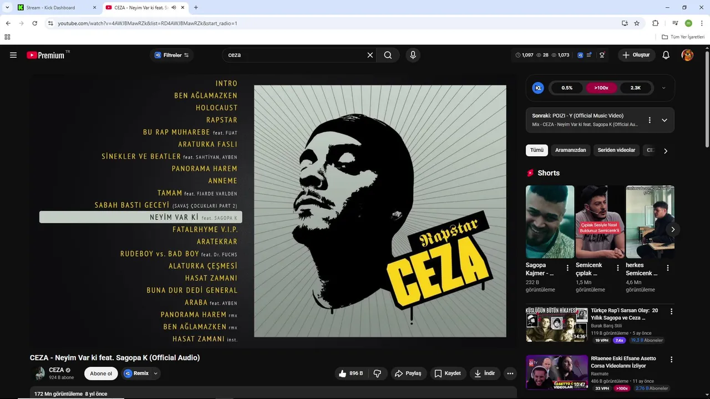Open options for the RRaenee Asetto Corsa video
Viewport: 710px width, 399px height.
[671, 360]
